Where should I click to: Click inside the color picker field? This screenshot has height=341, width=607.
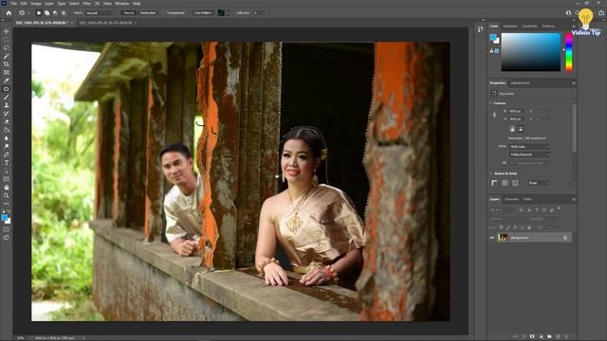[x=531, y=52]
